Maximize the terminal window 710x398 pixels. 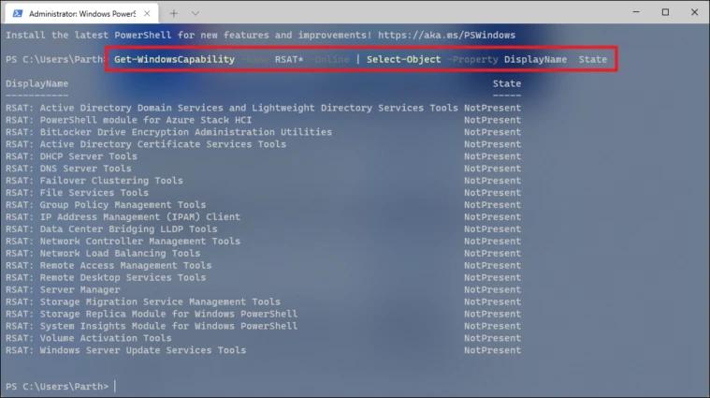coord(665,12)
